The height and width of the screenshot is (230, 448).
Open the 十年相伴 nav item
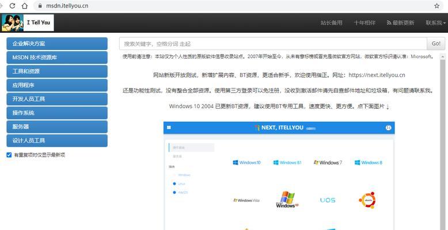[x=365, y=23]
